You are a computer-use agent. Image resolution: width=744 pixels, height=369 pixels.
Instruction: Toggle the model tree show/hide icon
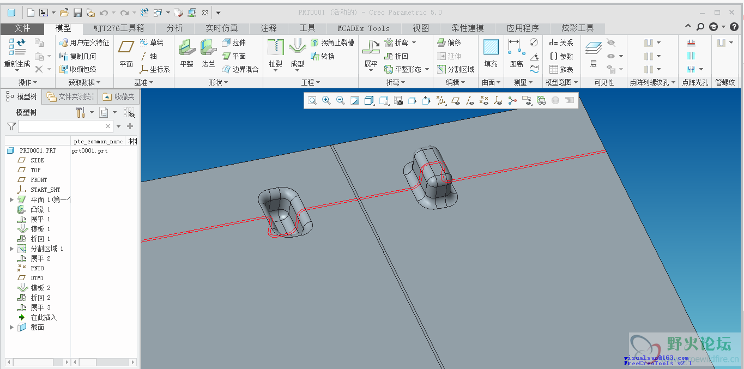[x=129, y=112]
